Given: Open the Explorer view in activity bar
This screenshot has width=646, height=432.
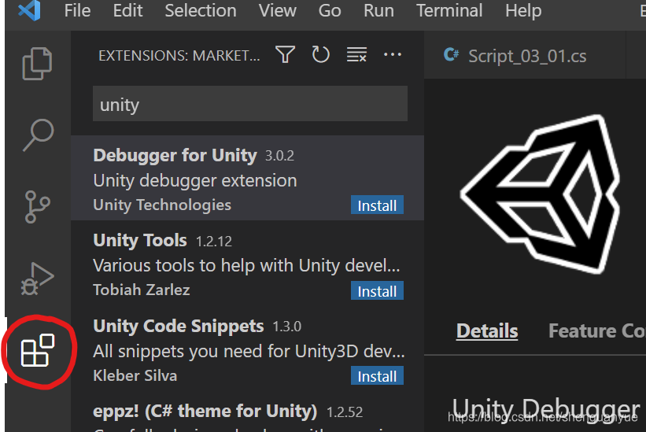Looking at the screenshot, I should (37, 64).
